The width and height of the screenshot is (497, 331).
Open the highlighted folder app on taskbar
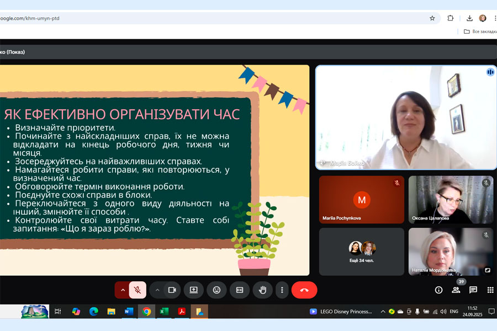click(199, 311)
